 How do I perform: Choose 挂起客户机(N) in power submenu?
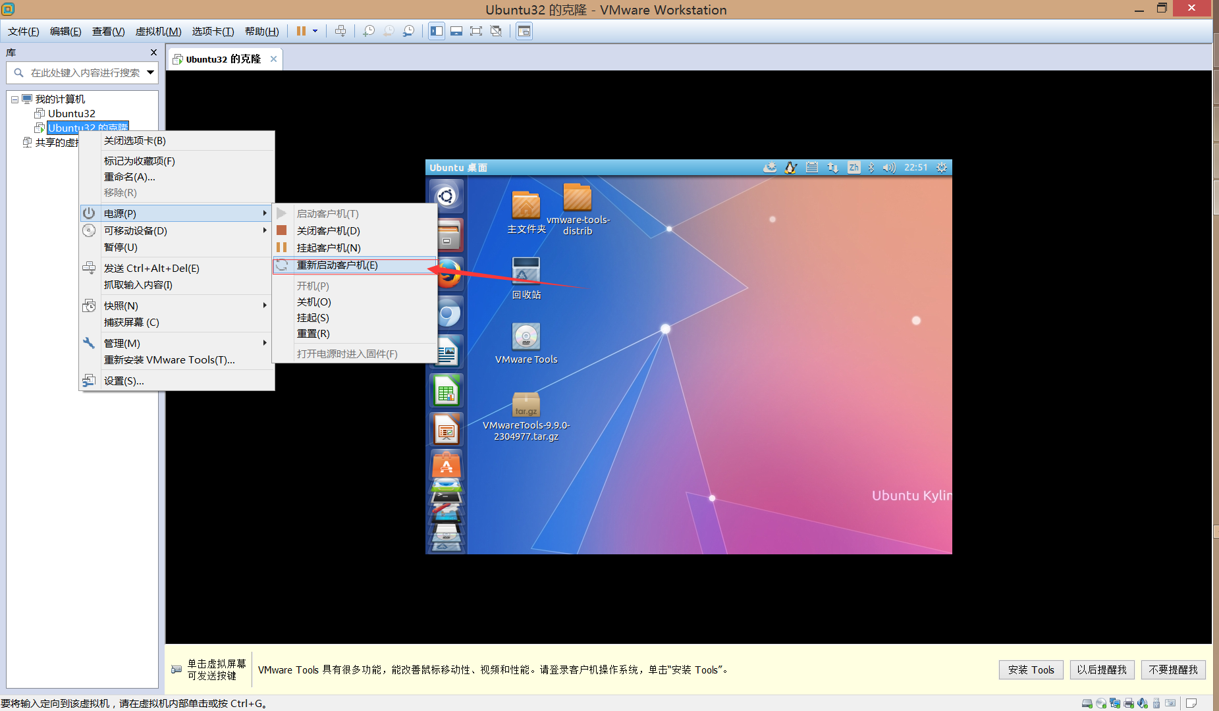tap(354, 248)
